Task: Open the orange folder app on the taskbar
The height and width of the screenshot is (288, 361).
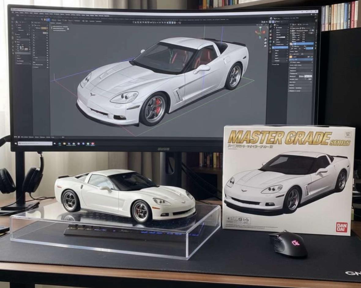Action: click(x=65, y=144)
